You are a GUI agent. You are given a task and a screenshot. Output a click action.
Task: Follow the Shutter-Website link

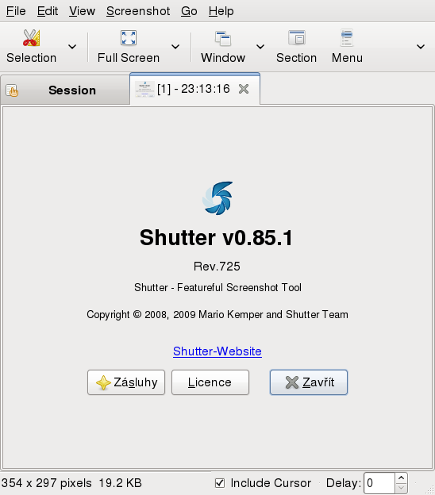coord(217,351)
